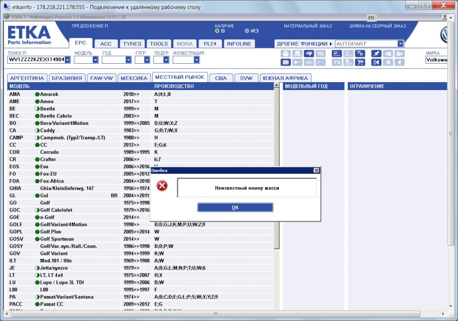The height and width of the screenshot is (321, 458).
Task: Click the greyed back triangle icon
Action: pos(399,62)
